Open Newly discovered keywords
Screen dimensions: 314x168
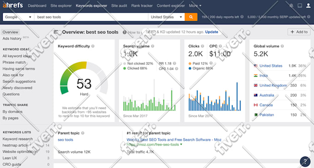pyautogui.click(x=18, y=88)
